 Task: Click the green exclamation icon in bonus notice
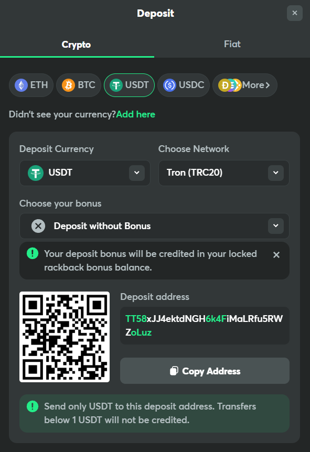33,253
